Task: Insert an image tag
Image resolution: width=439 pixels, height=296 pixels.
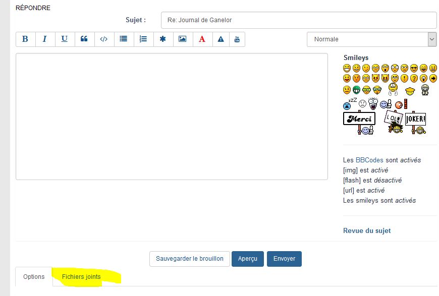Action: coord(183,39)
